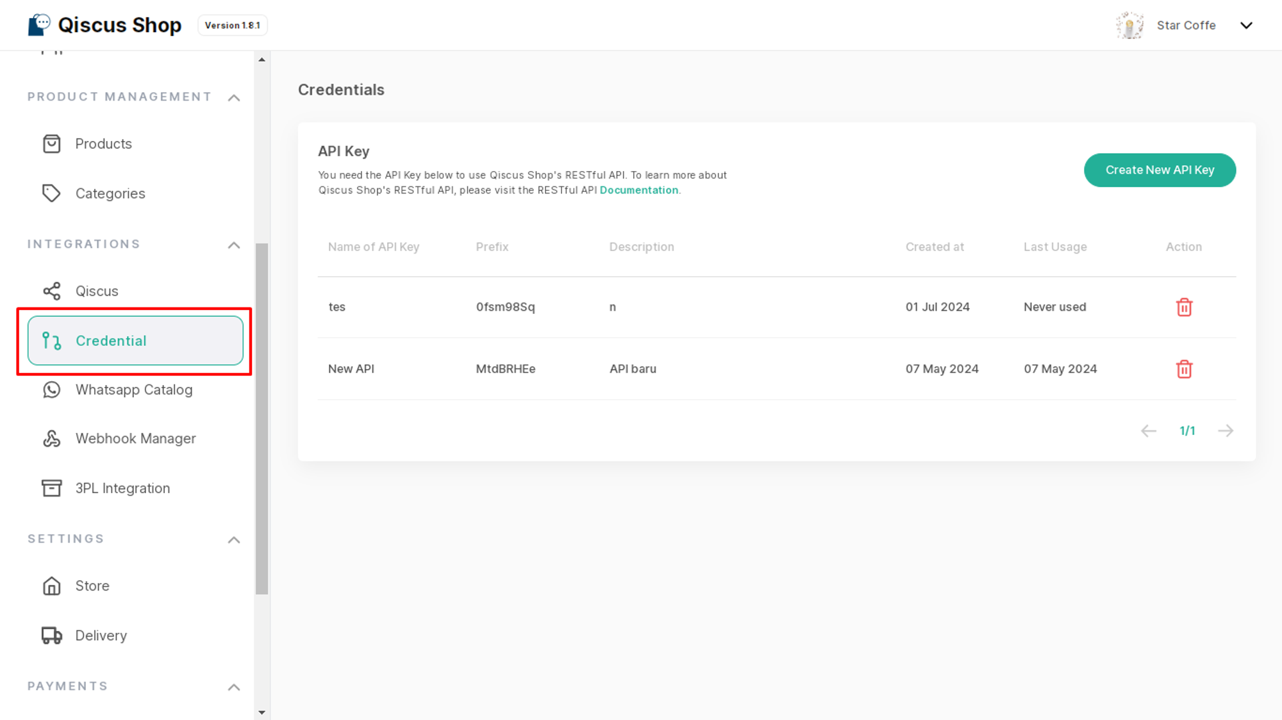Open Whatsapp Catalog menu item
1282x720 pixels.
coord(135,389)
